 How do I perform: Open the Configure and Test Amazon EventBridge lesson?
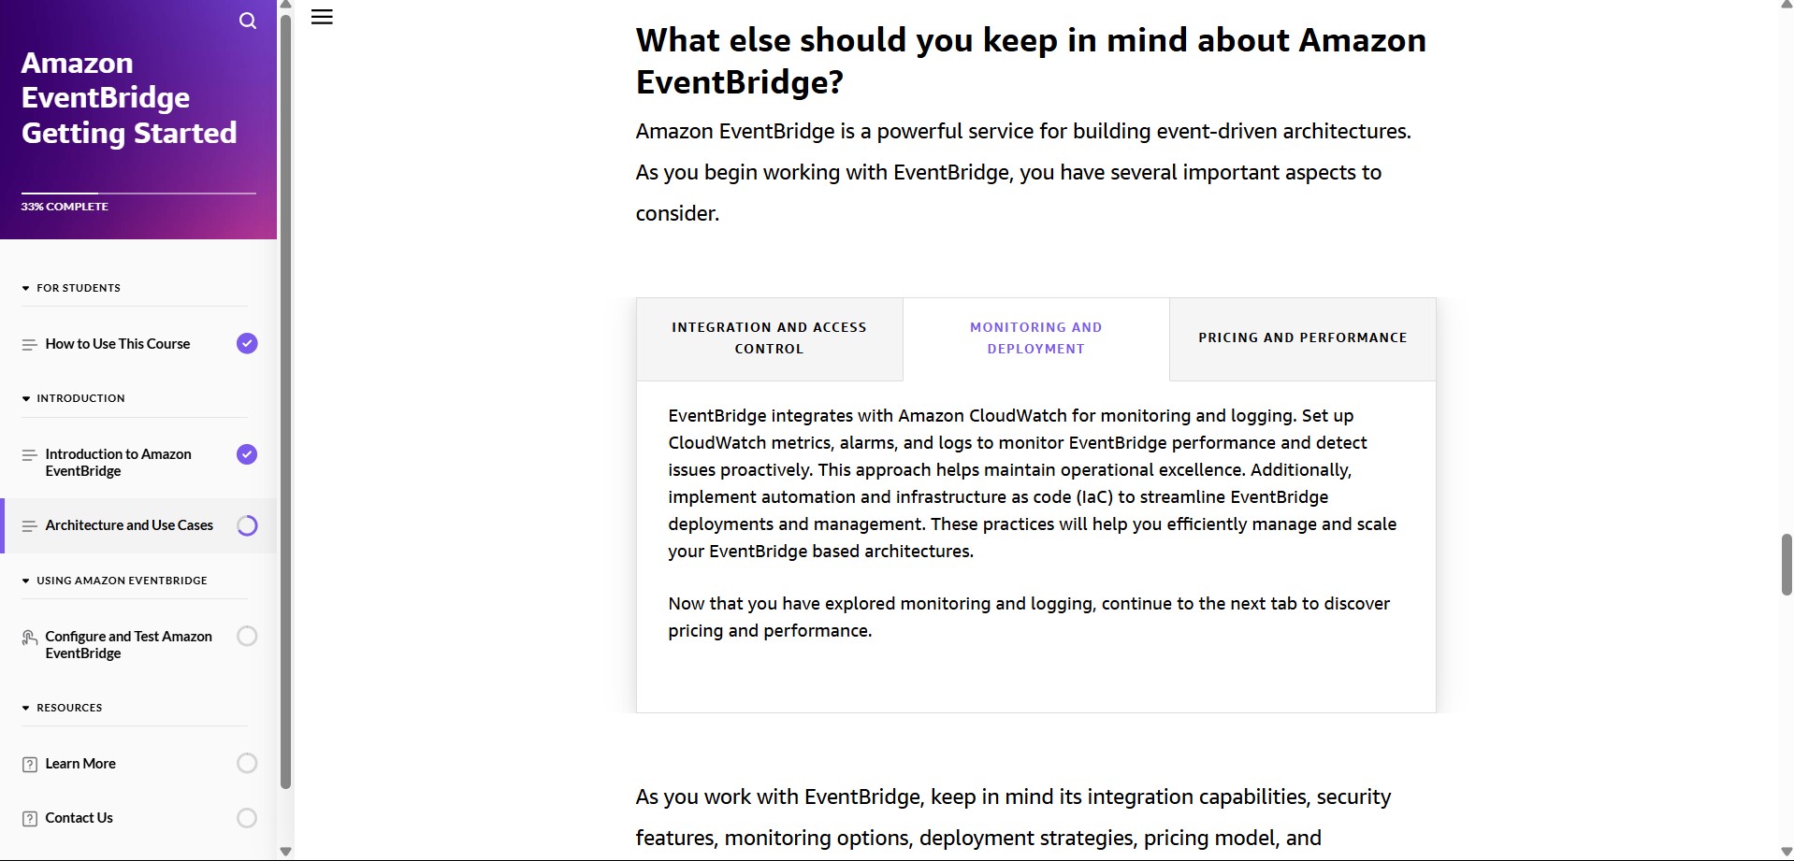[128, 644]
